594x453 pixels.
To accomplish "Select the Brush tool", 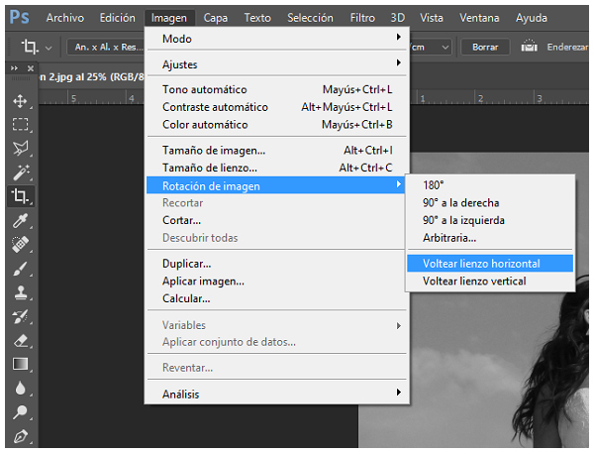I will [x=19, y=268].
